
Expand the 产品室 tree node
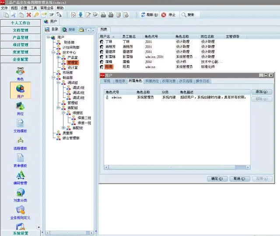(58, 57)
